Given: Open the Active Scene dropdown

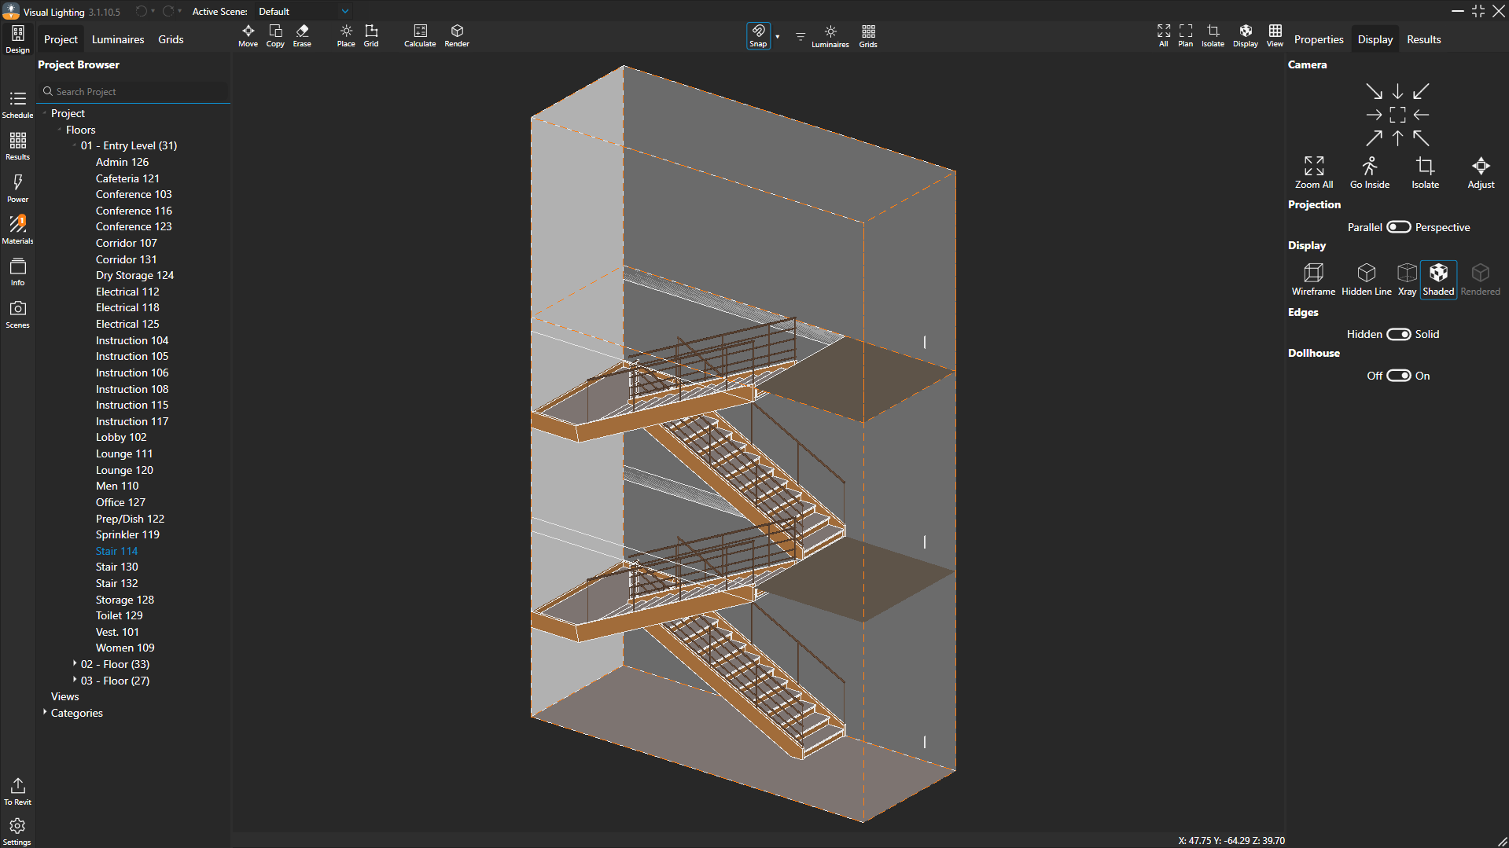Looking at the screenshot, I should click(344, 12).
